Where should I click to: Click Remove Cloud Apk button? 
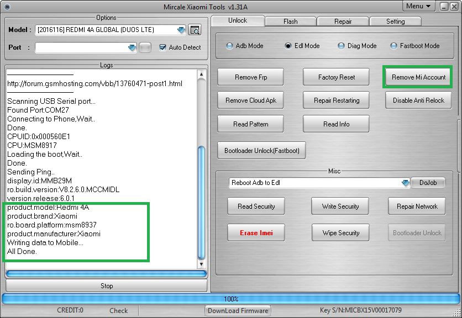(x=251, y=100)
